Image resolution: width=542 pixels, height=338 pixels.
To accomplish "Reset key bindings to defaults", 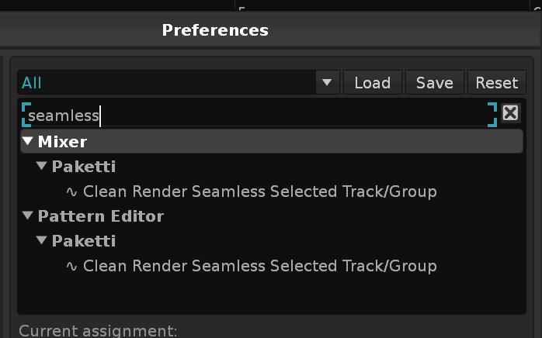I will (x=497, y=82).
